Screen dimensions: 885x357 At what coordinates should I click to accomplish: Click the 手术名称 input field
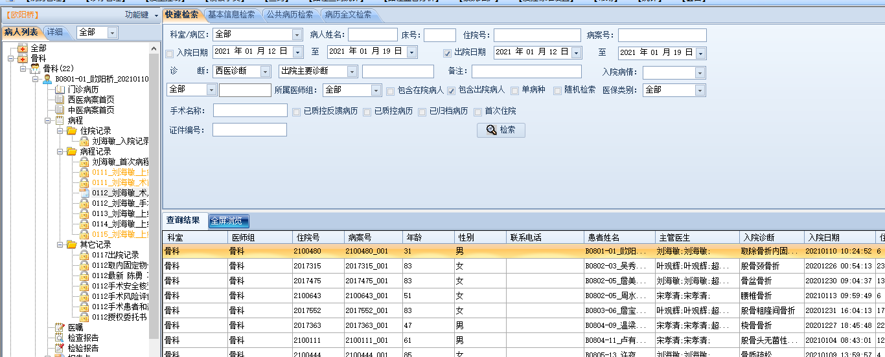250,111
